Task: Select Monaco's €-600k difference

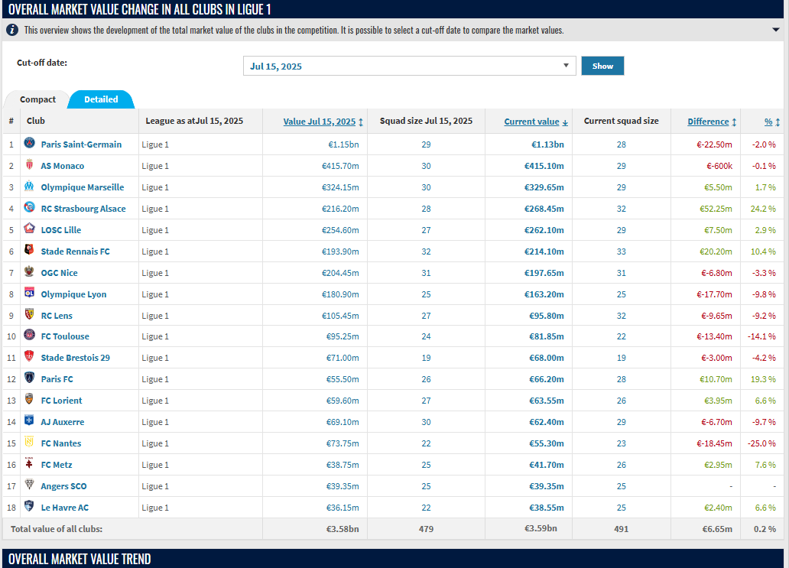Action: coord(719,166)
